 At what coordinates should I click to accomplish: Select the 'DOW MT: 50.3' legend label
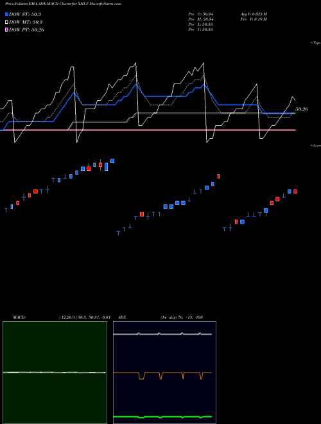point(26,22)
